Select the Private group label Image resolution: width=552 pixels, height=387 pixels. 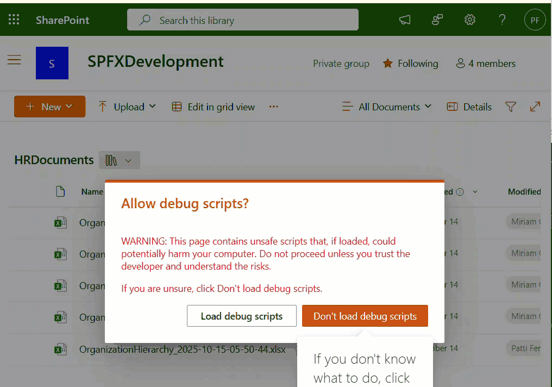tap(341, 64)
